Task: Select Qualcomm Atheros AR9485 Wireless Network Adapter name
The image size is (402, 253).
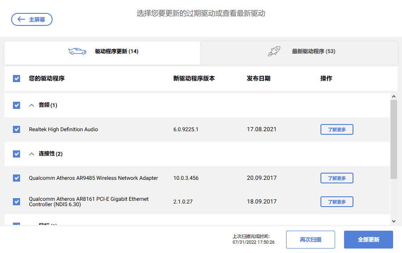Action: point(93,178)
